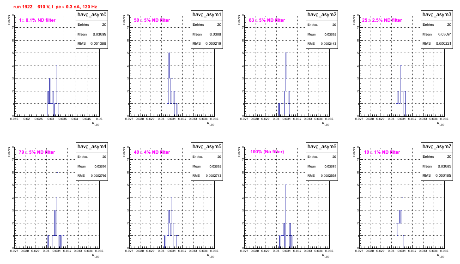Click the A_LED axis title under havg_asym3

coord(441,124)
